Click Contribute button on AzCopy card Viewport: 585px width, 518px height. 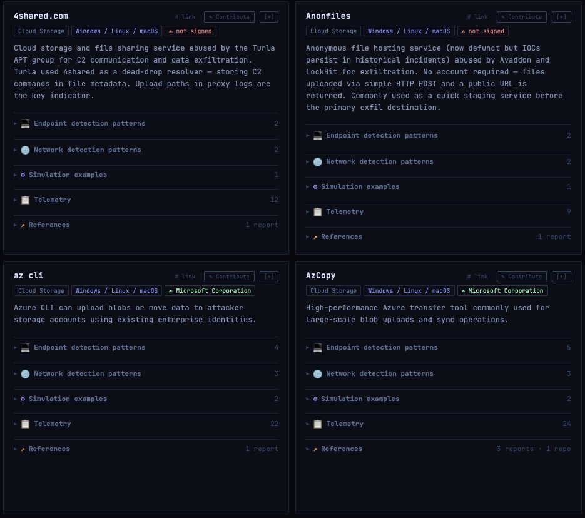[522, 277]
